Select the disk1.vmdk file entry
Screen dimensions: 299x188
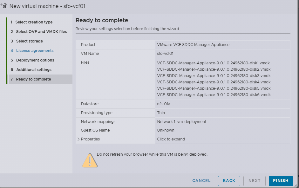pyautogui.click(x=213, y=63)
